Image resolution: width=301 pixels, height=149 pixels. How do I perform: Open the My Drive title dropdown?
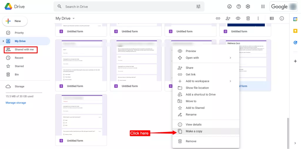[x=65, y=18]
